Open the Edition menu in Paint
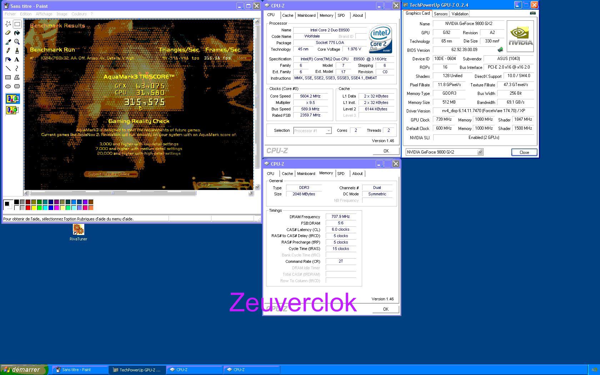The height and width of the screenshot is (375, 600). click(26, 14)
